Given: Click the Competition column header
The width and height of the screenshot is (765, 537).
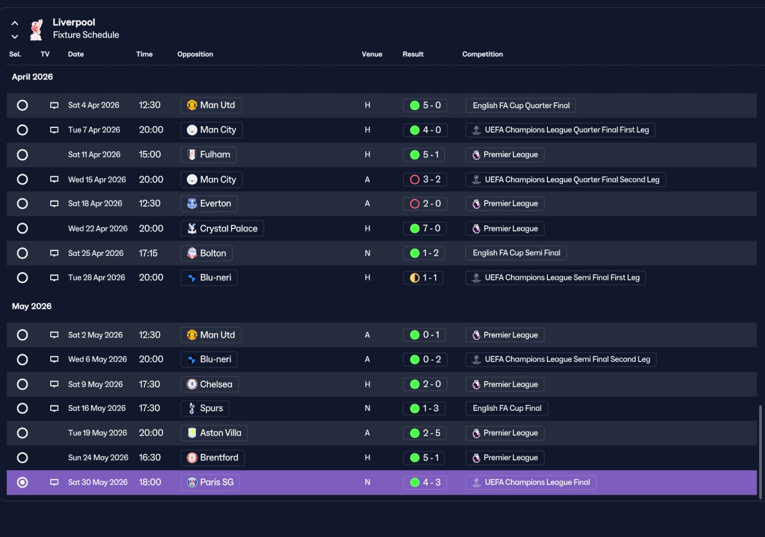Looking at the screenshot, I should click(482, 54).
